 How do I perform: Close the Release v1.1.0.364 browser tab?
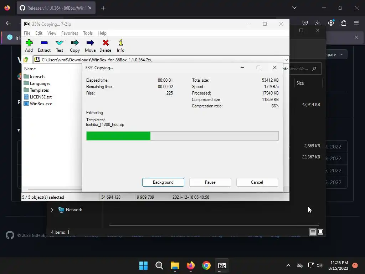(x=90, y=8)
